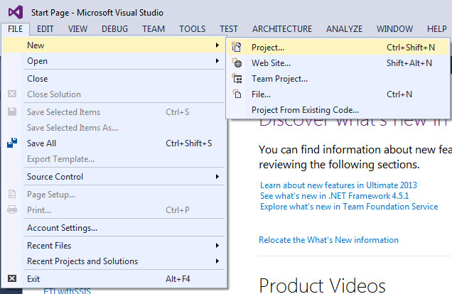Image resolution: width=452 pixels, height=294 pixels.
Task: Open the ANALYZE menu
Action: (x=344, y=29)
